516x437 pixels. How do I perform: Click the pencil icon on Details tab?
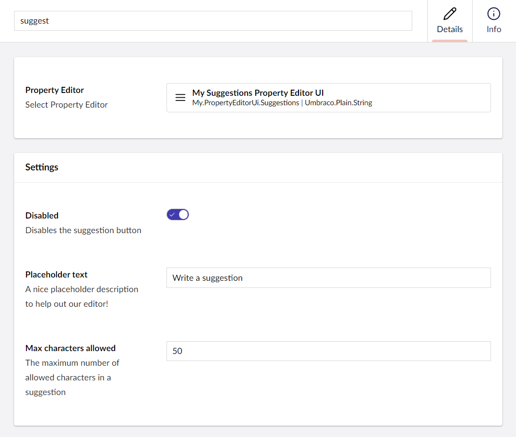(x=449, y=13)
